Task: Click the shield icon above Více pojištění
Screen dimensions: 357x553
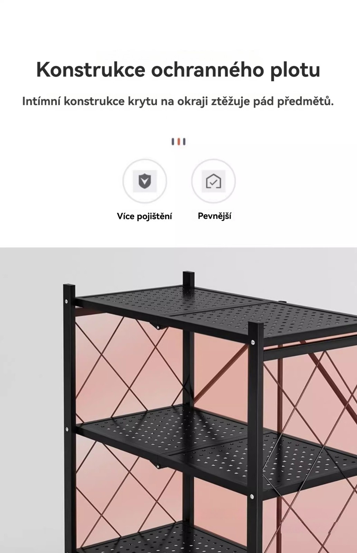Action: coord(145,181)
